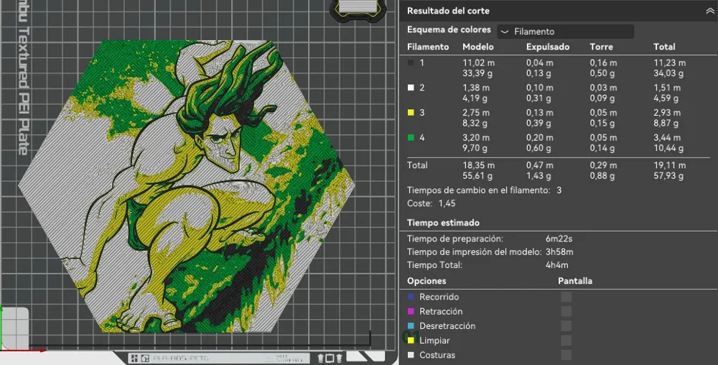The width and height of the screenshot is (718, 365).
Task: Click the Tiempo estimado section heading
Action: coord(443,223)
